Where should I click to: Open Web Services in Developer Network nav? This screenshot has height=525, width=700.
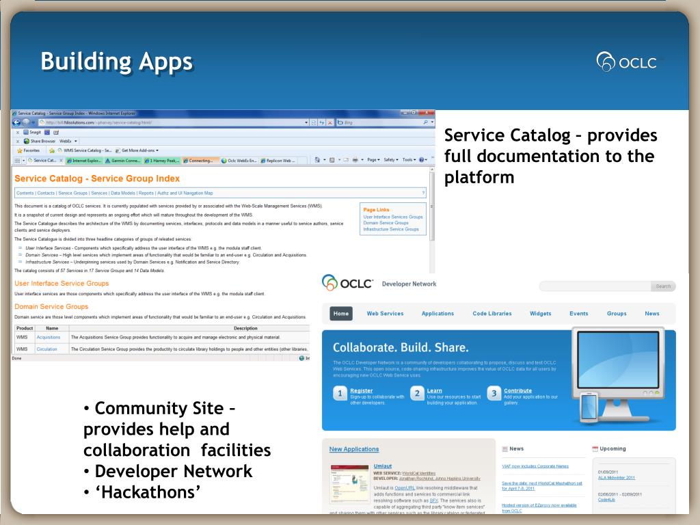click(x=385, y=313)
